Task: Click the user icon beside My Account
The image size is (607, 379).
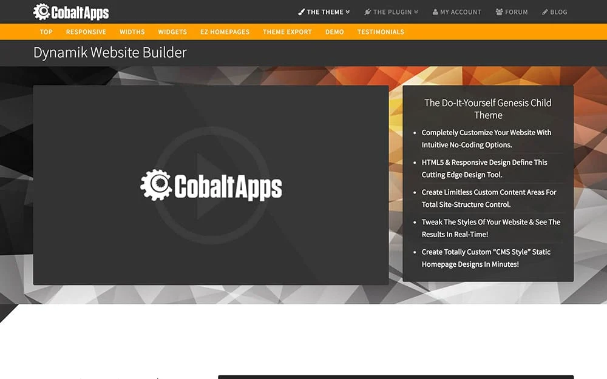Action: coord(435,12)
